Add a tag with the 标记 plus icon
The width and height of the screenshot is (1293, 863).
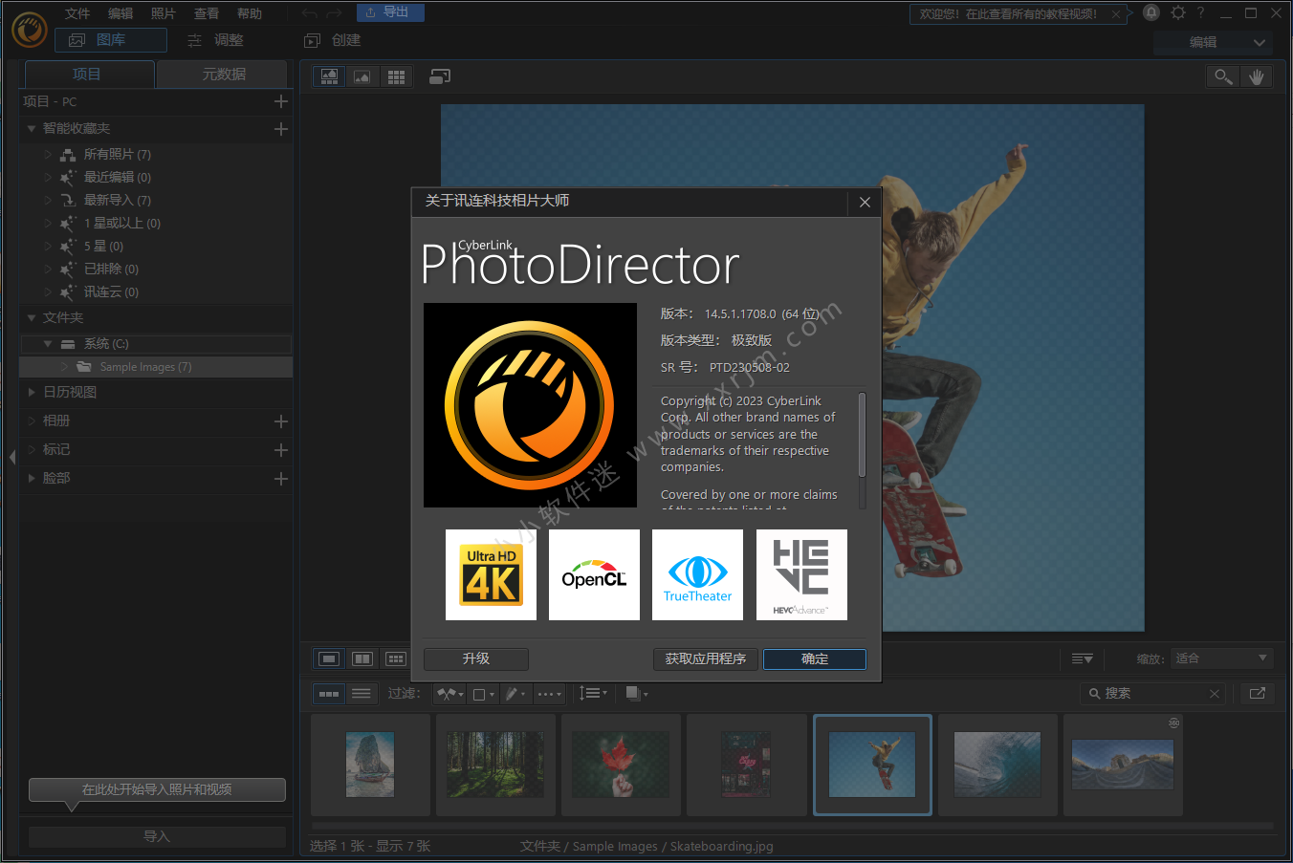(281, 449)
